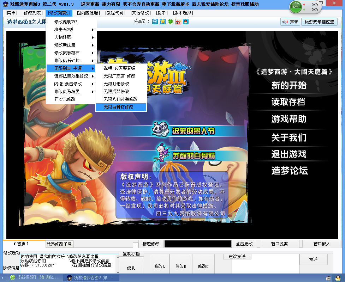
Task: Select 无限广寒宫 修改 entry
Action: (x=121, y=76)
